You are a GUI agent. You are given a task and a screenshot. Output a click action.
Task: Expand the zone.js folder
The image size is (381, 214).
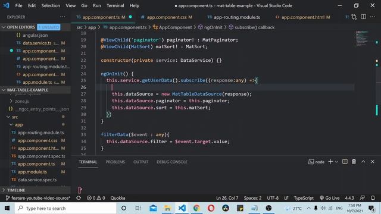[36, 101]
